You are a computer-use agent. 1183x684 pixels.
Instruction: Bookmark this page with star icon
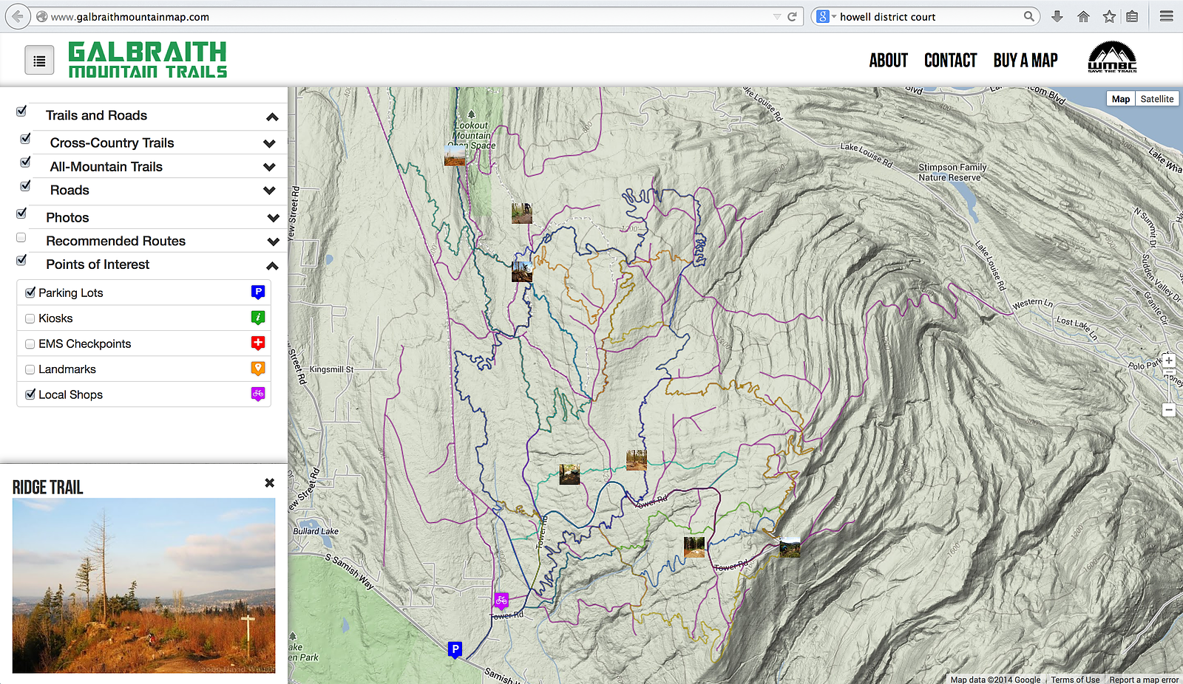[x=1109, y=16]
